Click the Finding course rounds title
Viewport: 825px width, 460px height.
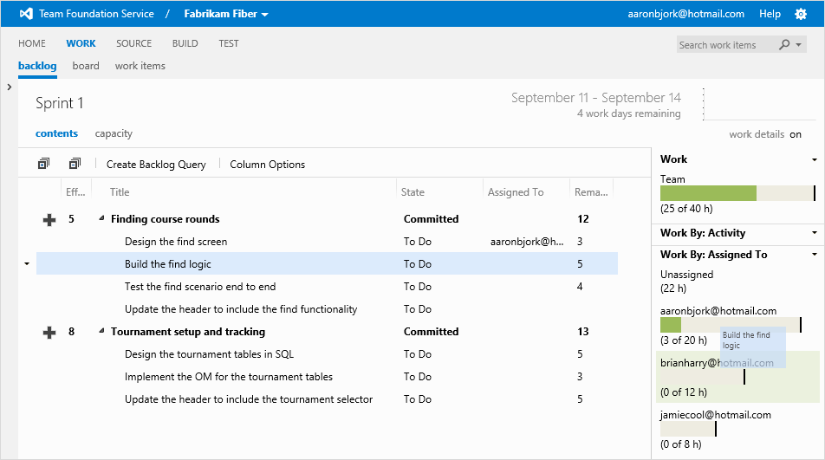click(x=166, y=219)
